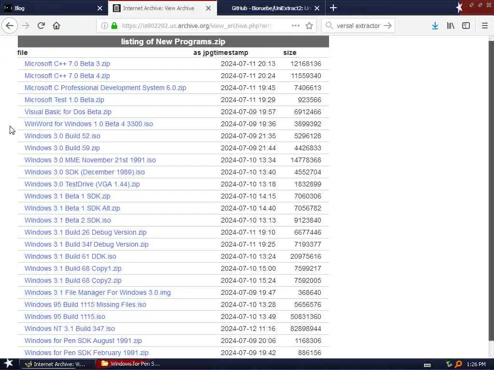Open Windows 95 Build 1115.iso
494x370 pixels.
[x=65, y=317]
